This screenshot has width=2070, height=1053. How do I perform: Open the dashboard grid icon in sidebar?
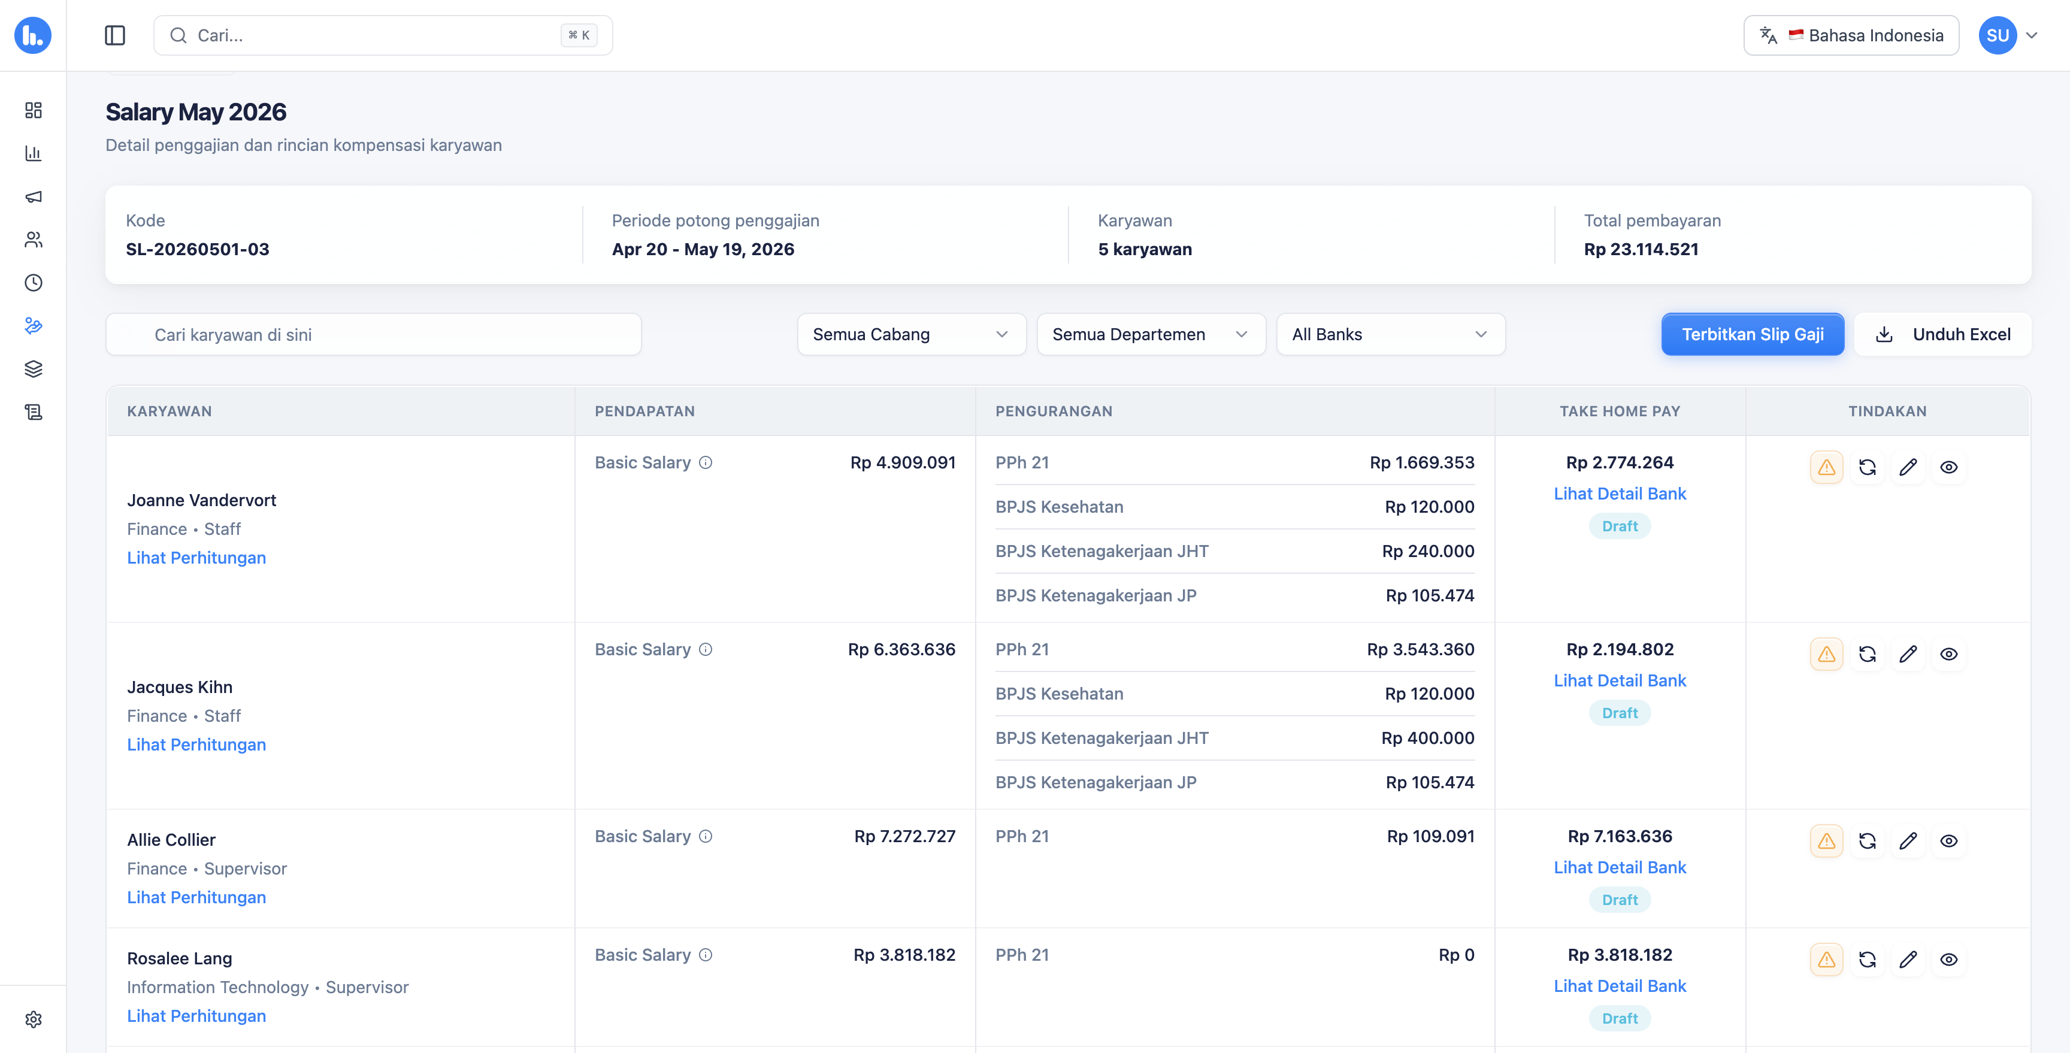pos(33,110)
